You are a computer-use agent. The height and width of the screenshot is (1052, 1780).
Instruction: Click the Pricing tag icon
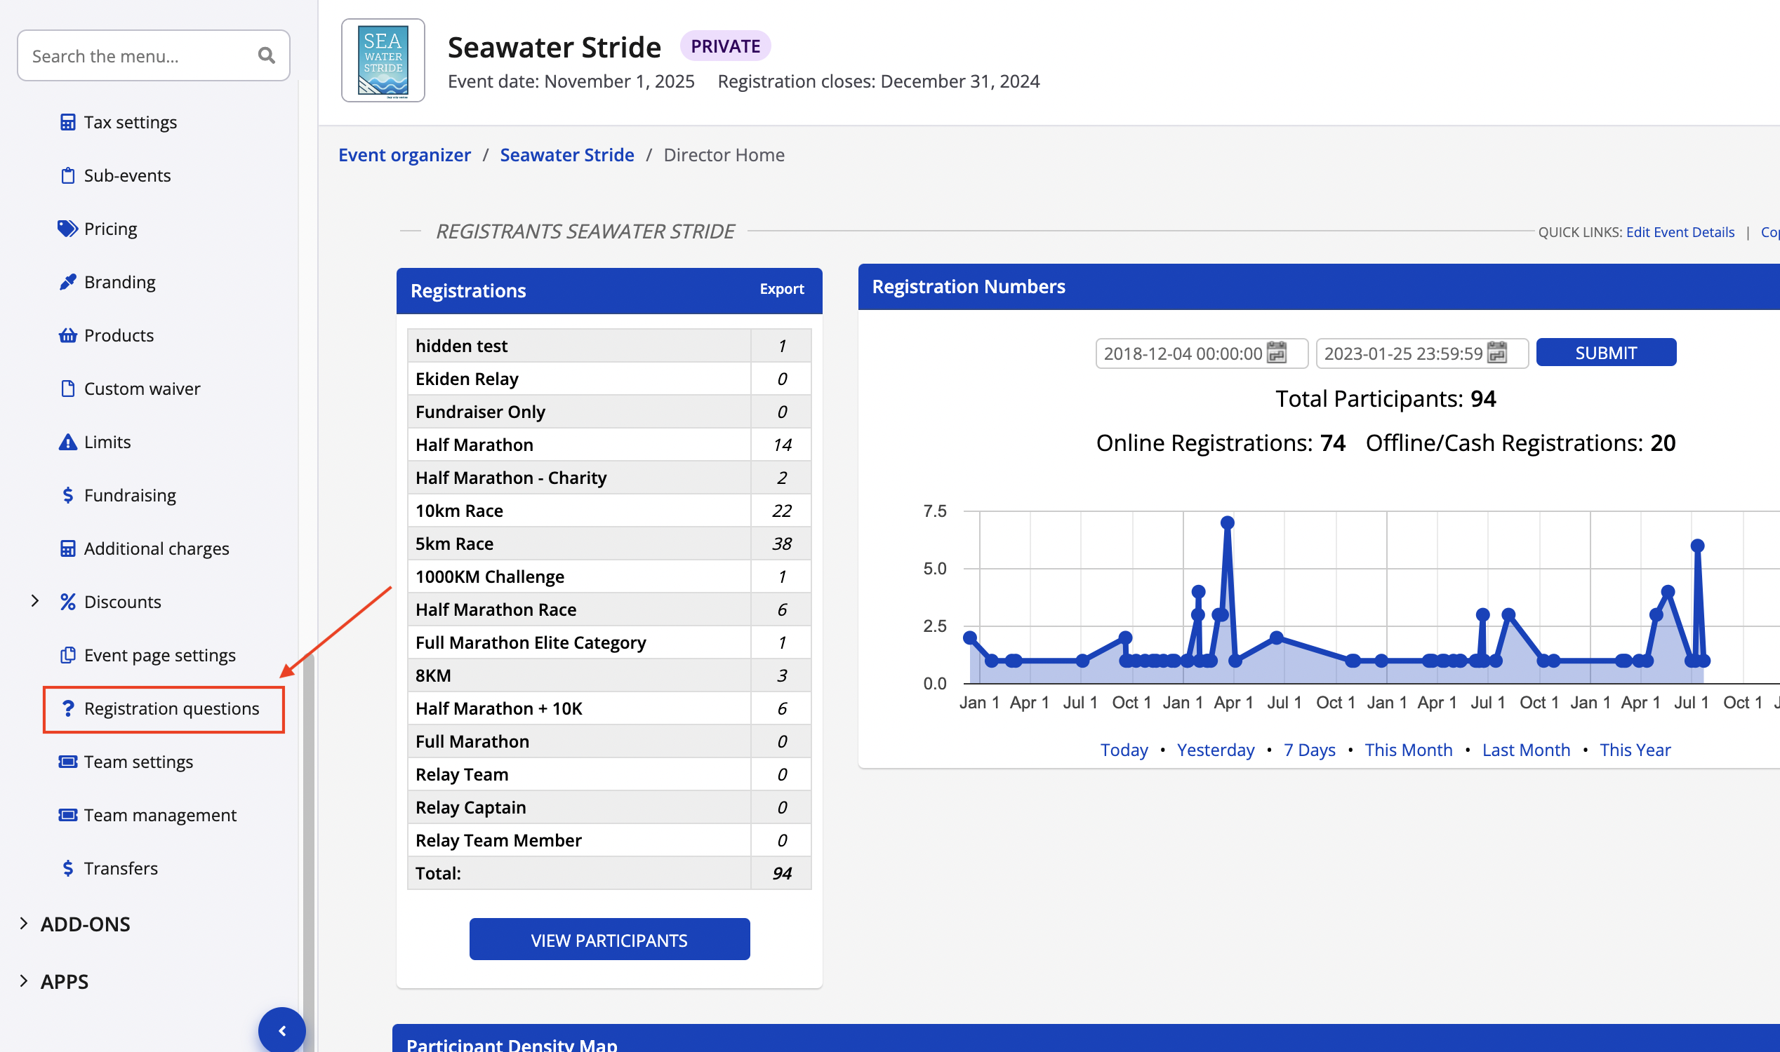point(67,228)
